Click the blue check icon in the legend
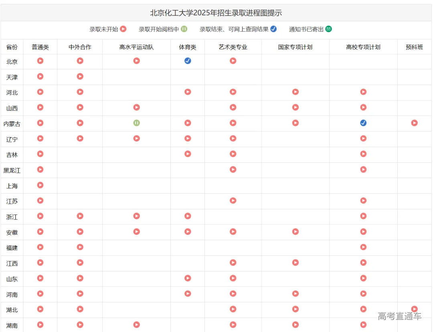The height and width of the screenshot is (332, 433). point(273,29)
